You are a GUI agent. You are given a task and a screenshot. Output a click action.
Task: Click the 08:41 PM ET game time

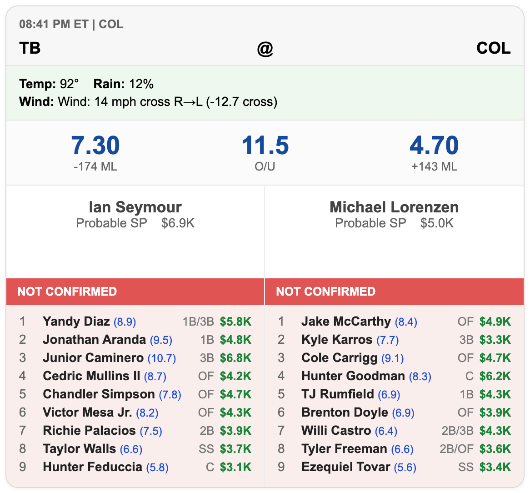(x=54, y=25)
